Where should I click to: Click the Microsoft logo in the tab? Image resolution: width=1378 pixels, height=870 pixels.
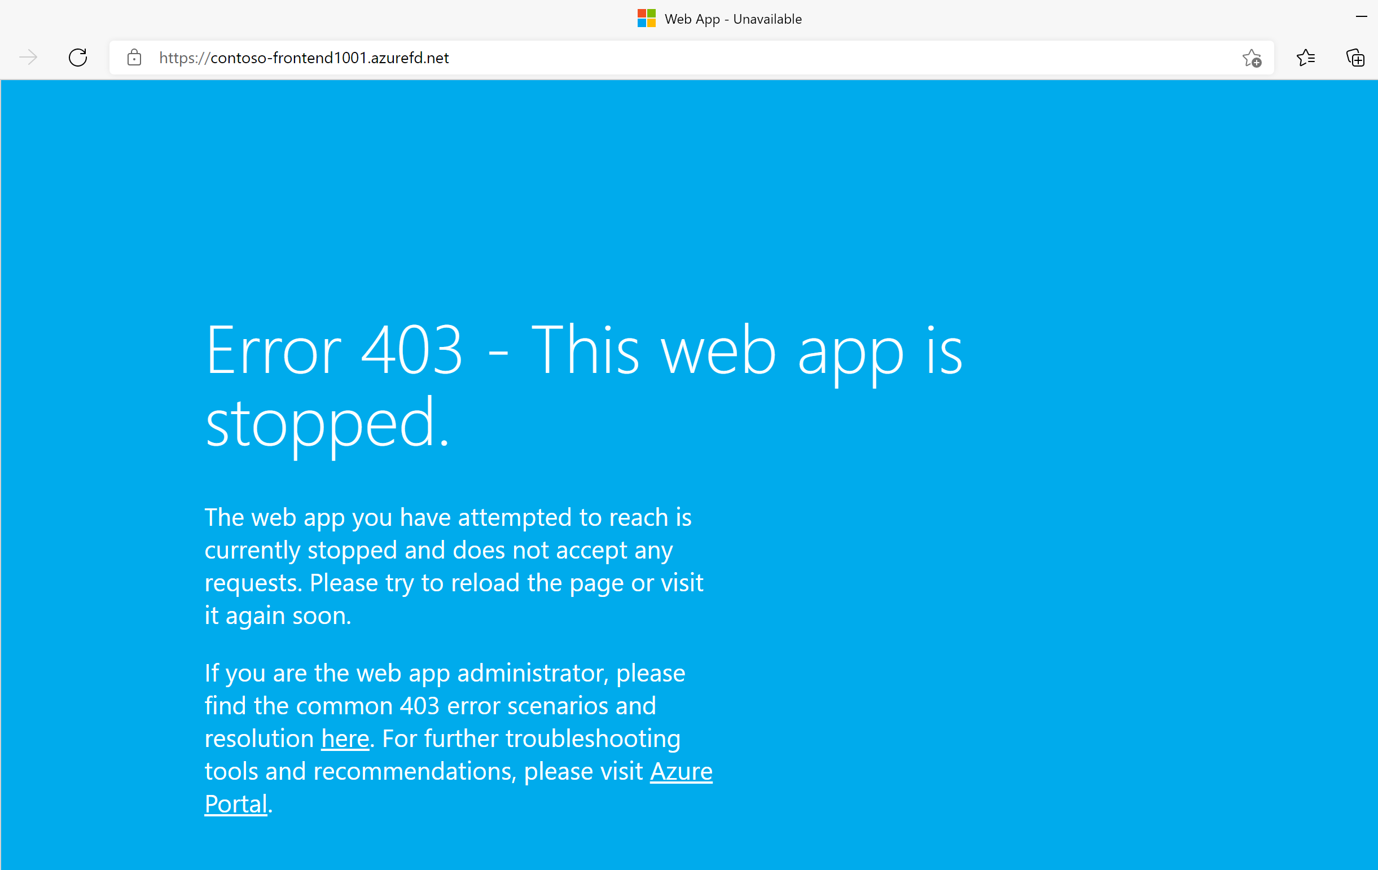pyautogui.click(x=646, y=18)
